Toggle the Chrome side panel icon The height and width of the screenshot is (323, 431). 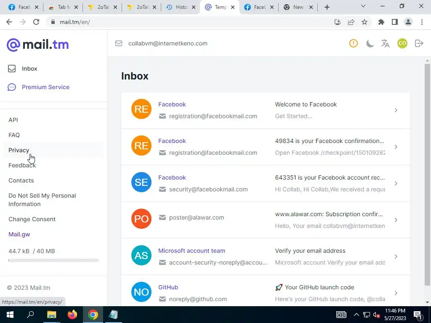tap(395, 22)
